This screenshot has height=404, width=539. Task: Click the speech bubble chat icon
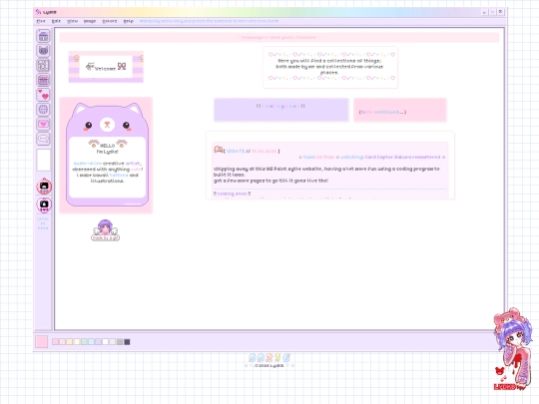point(43,139)
